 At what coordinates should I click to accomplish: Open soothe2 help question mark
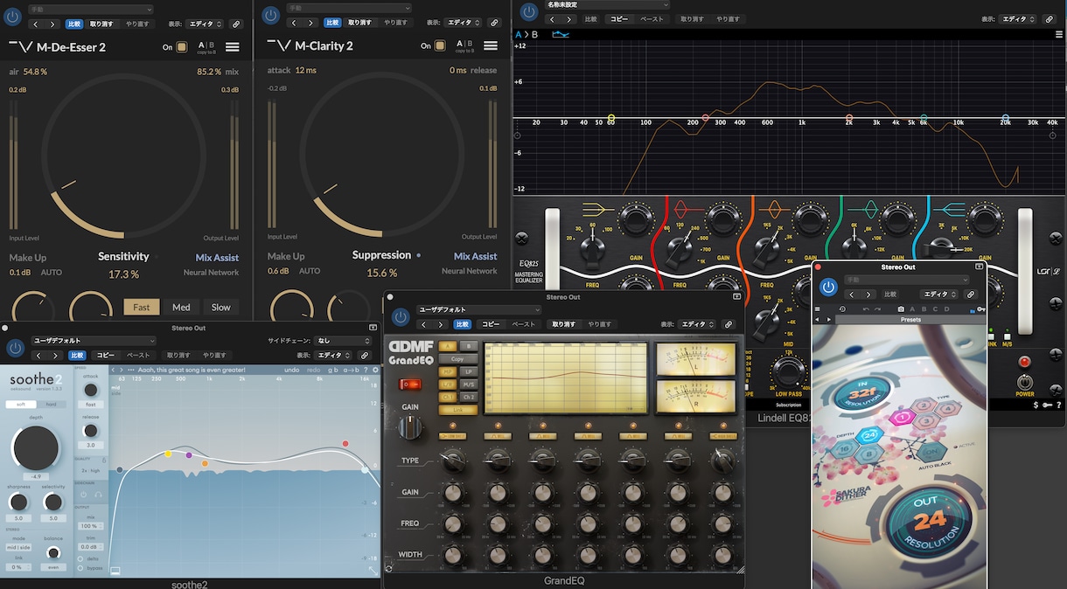[x=366, y=370]
